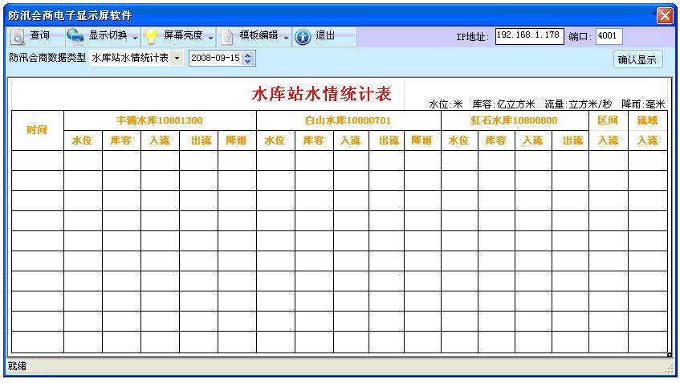680x383 pixels.
Task: Click the 端口 port input field
Action: click(609, 36)
